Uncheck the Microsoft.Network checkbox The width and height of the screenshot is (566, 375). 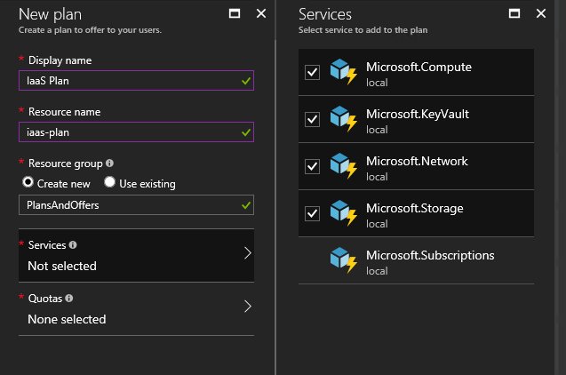312,166
